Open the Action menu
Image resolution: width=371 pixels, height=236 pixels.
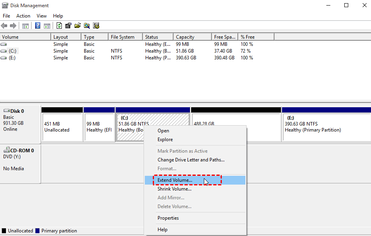click(x=23, y=16)
